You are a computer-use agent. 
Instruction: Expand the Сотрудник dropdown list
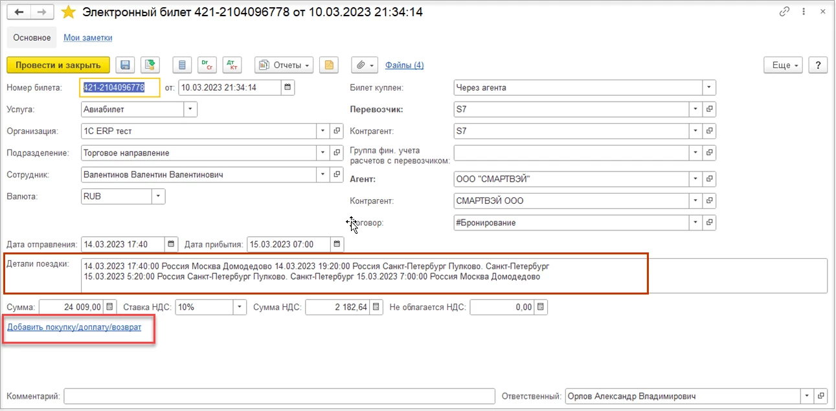click(324, 174)
